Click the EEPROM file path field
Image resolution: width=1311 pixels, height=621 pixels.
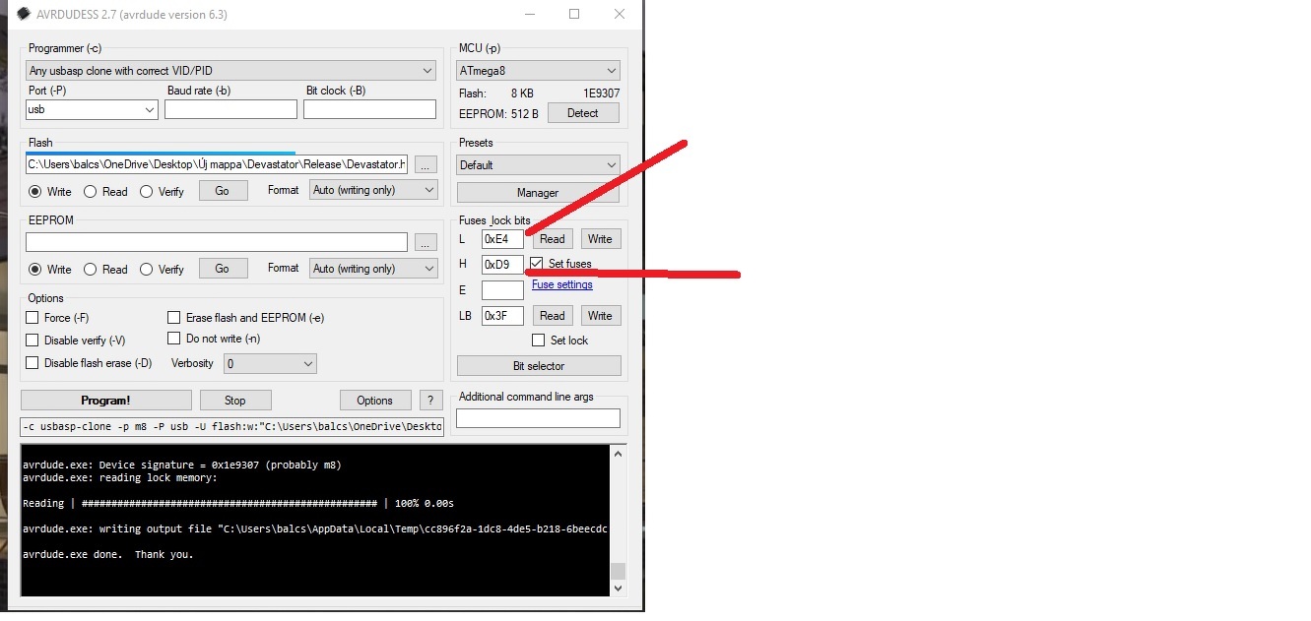pyautogui.click(x=217, y=242)
